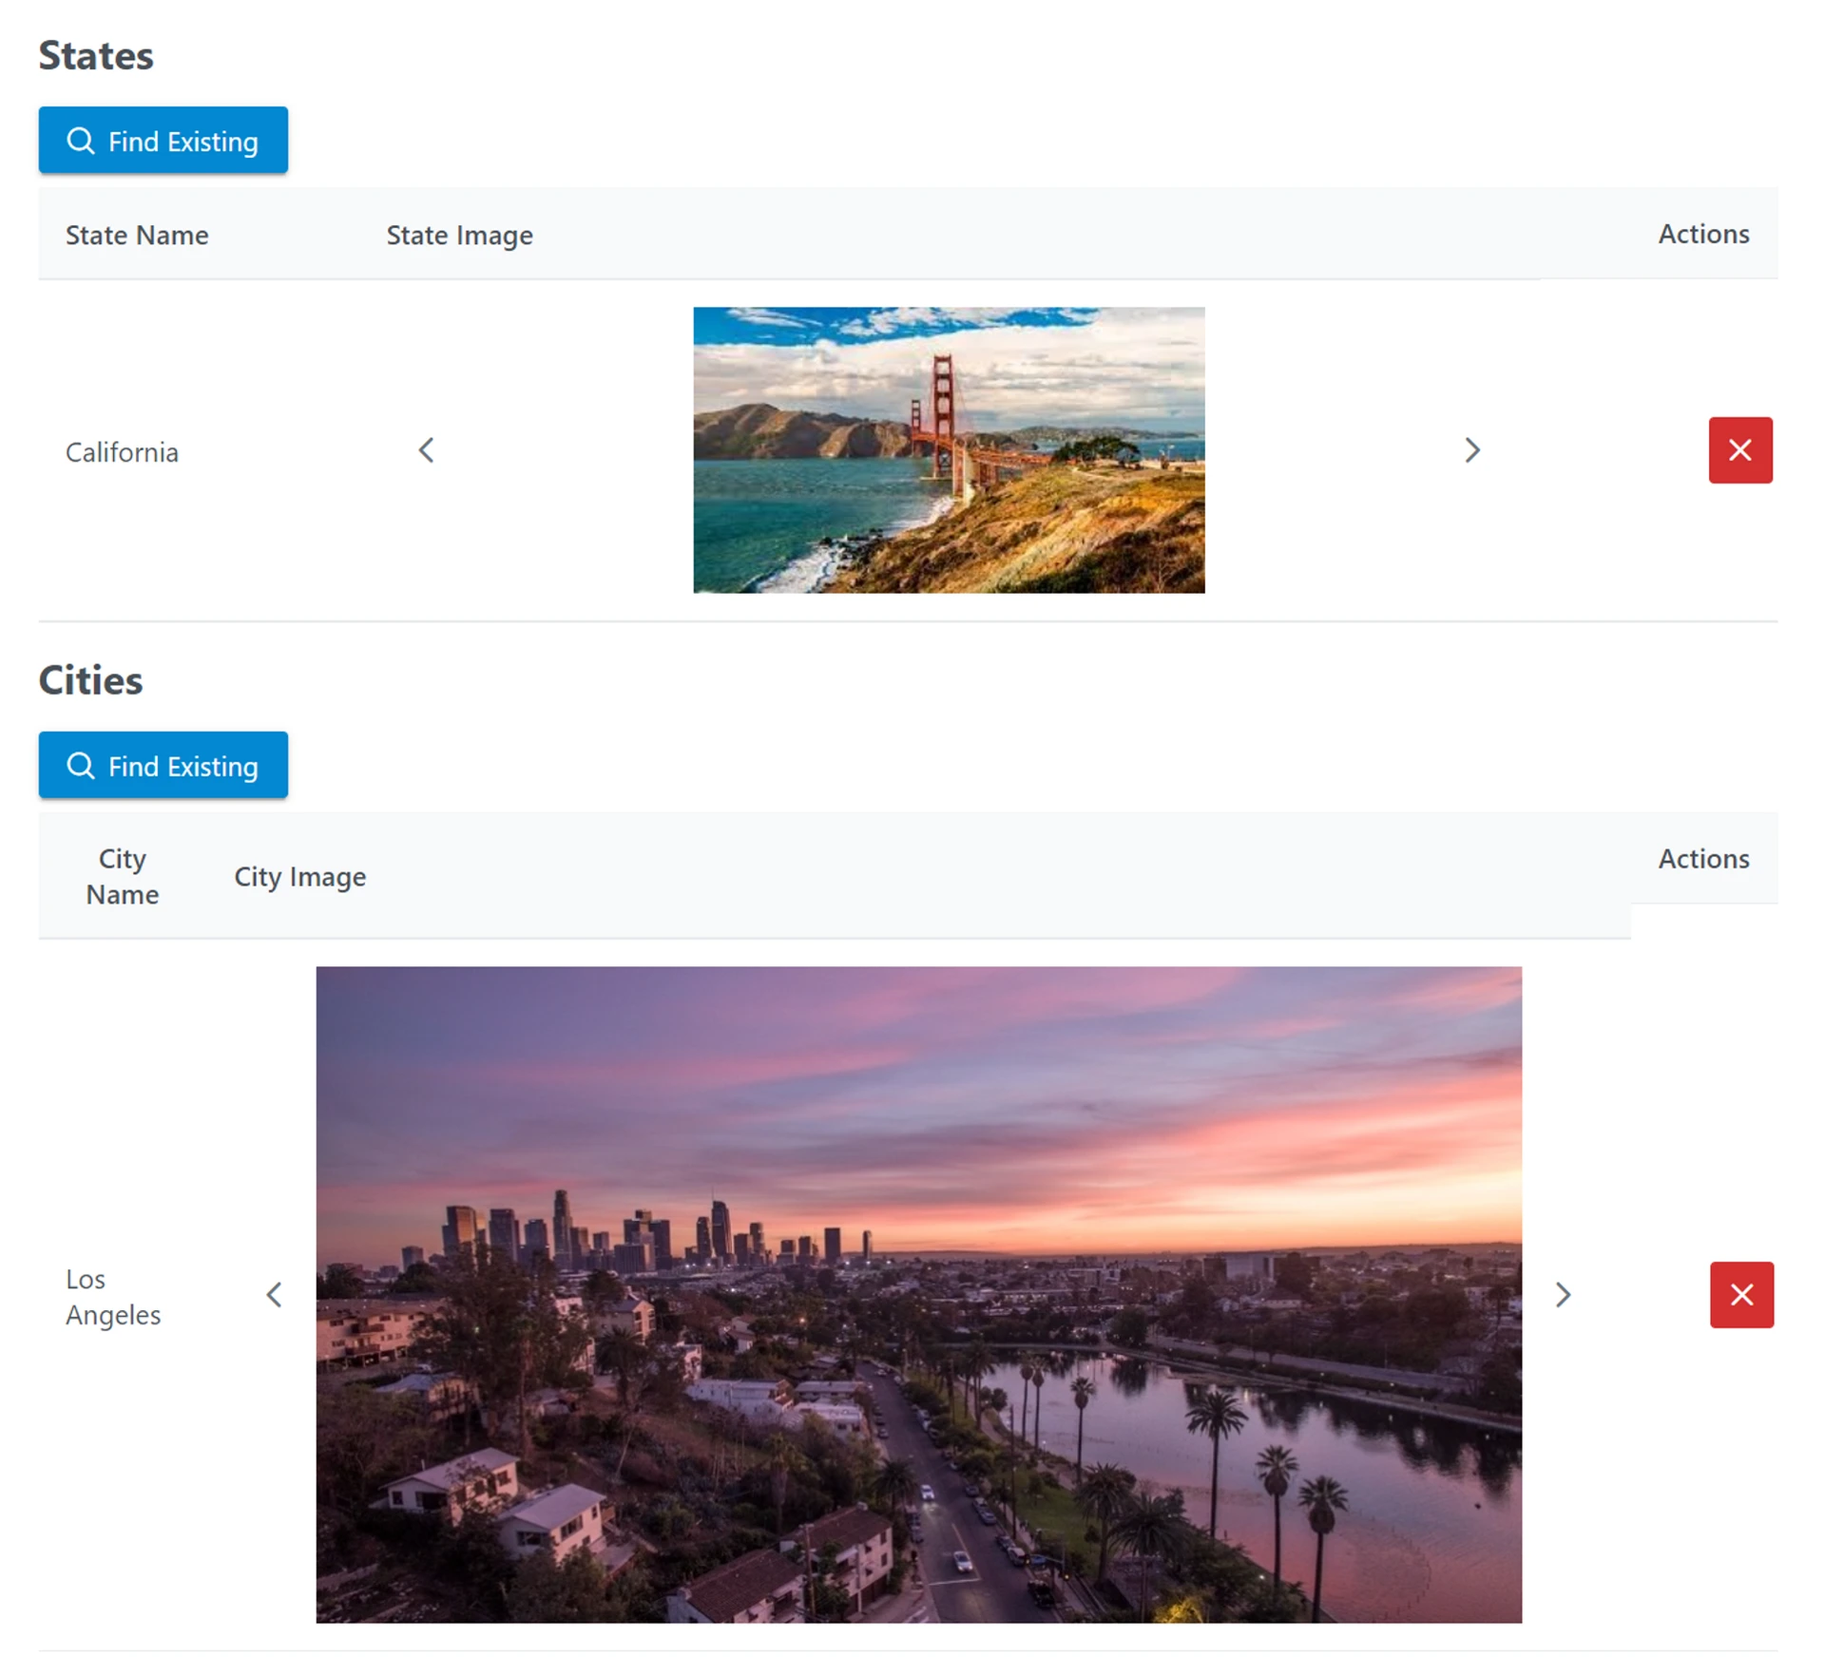Click the Cities section heading
This screenshot has width=1825, height=1675.
[90, 680]
